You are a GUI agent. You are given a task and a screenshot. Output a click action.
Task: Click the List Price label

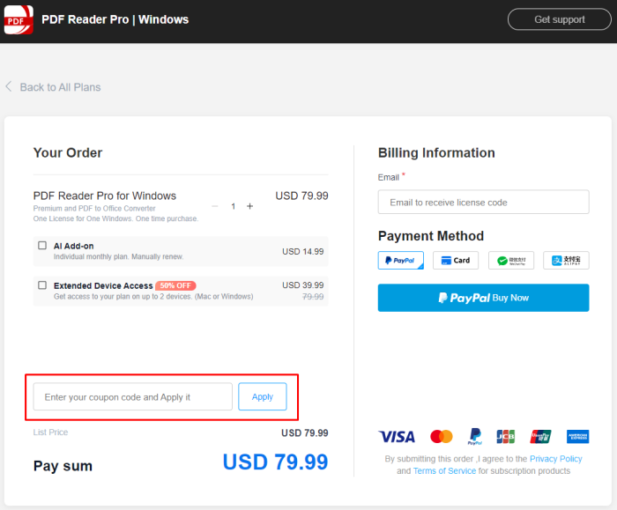50,432
